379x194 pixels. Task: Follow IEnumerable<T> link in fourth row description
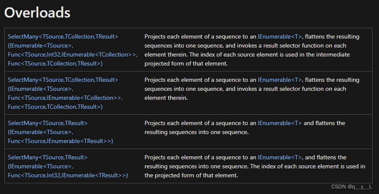pyautogui.click(x=280, y=158)
